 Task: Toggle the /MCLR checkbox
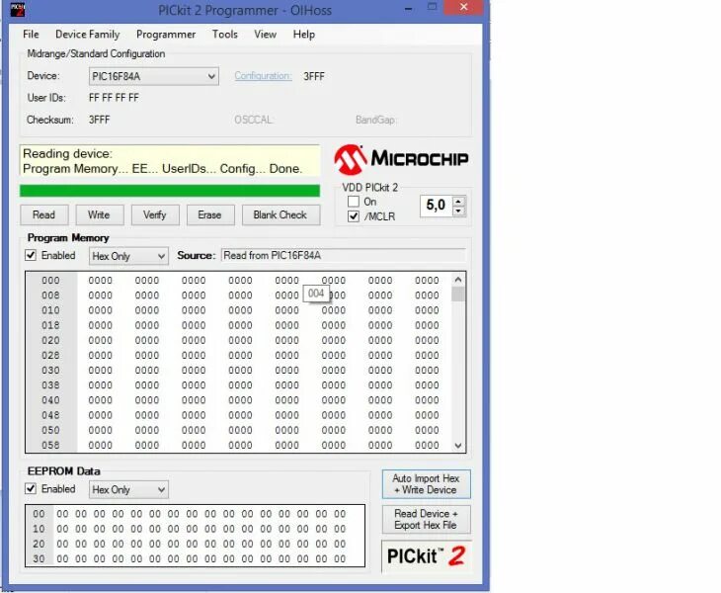pyautogui.click(x=354, y=216)
